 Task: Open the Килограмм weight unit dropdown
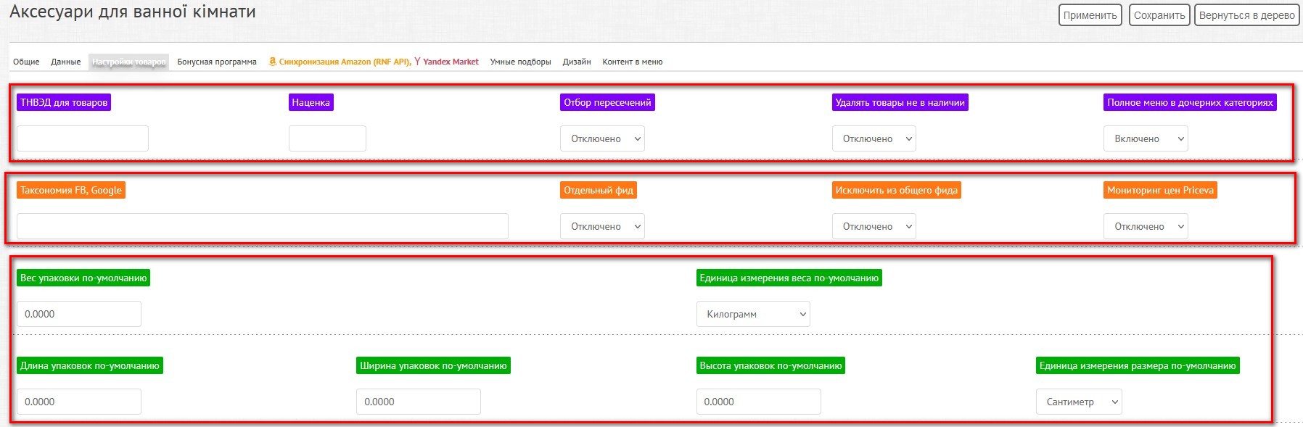[752, 314]
